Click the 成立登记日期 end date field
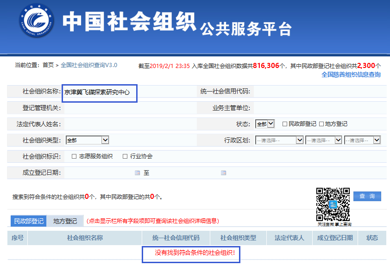Viewport: 390px width, 265px height. 186,173
